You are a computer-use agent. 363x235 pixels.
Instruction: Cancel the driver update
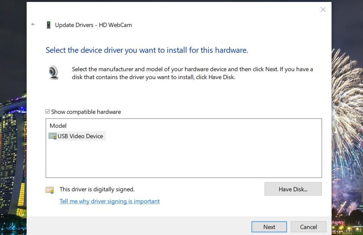click(x=308, y=227)
